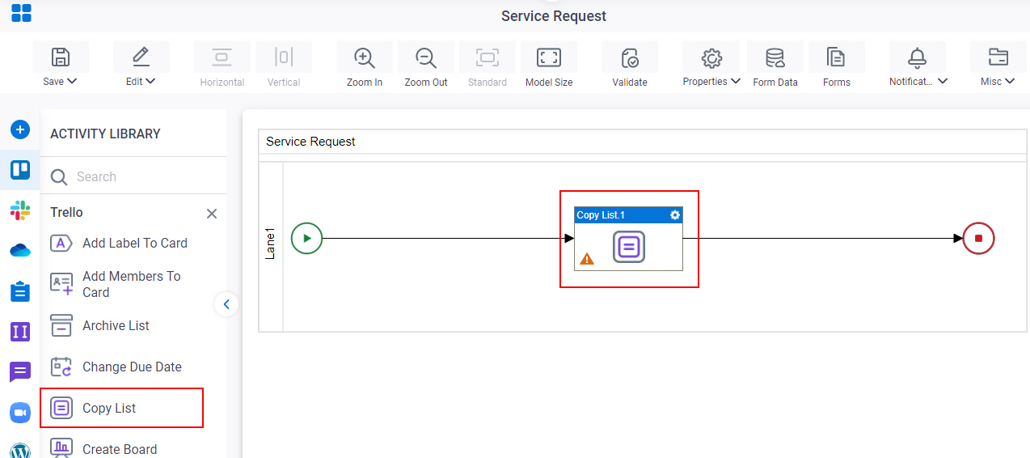The height and width of the screenshot is (458, 1030).
Task: Expand the Properties dropdown arrow
Action: tap(736, 81)
